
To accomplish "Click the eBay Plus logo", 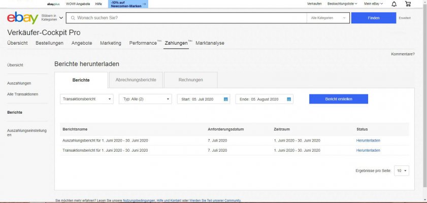I will click(54, 4).
